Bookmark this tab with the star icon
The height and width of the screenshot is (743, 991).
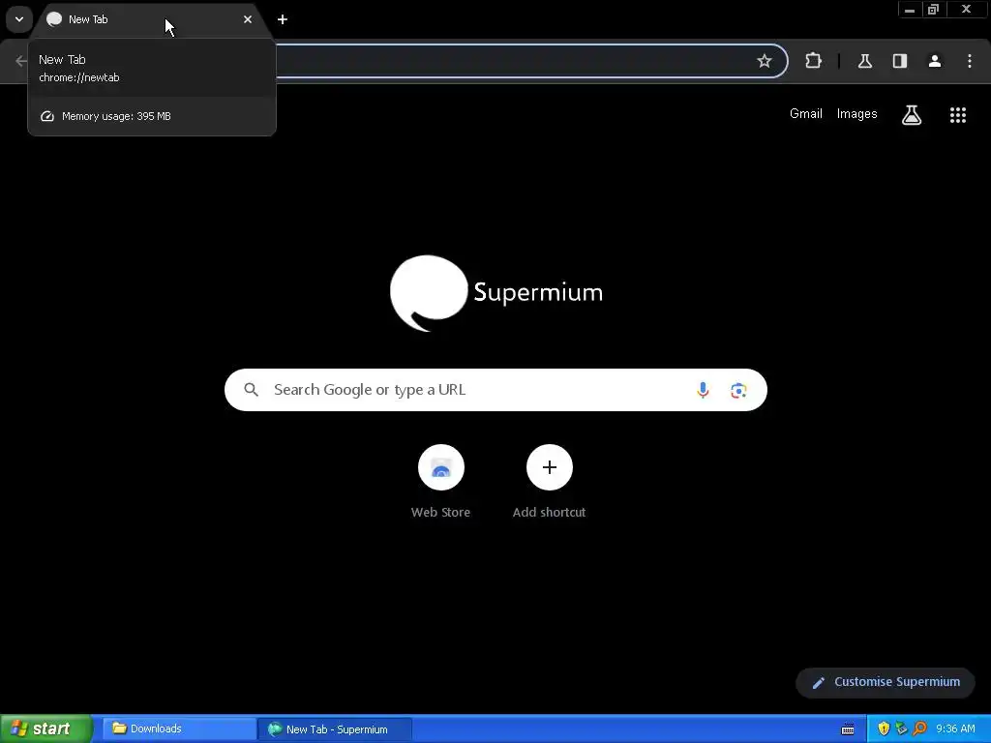[765, 61]
